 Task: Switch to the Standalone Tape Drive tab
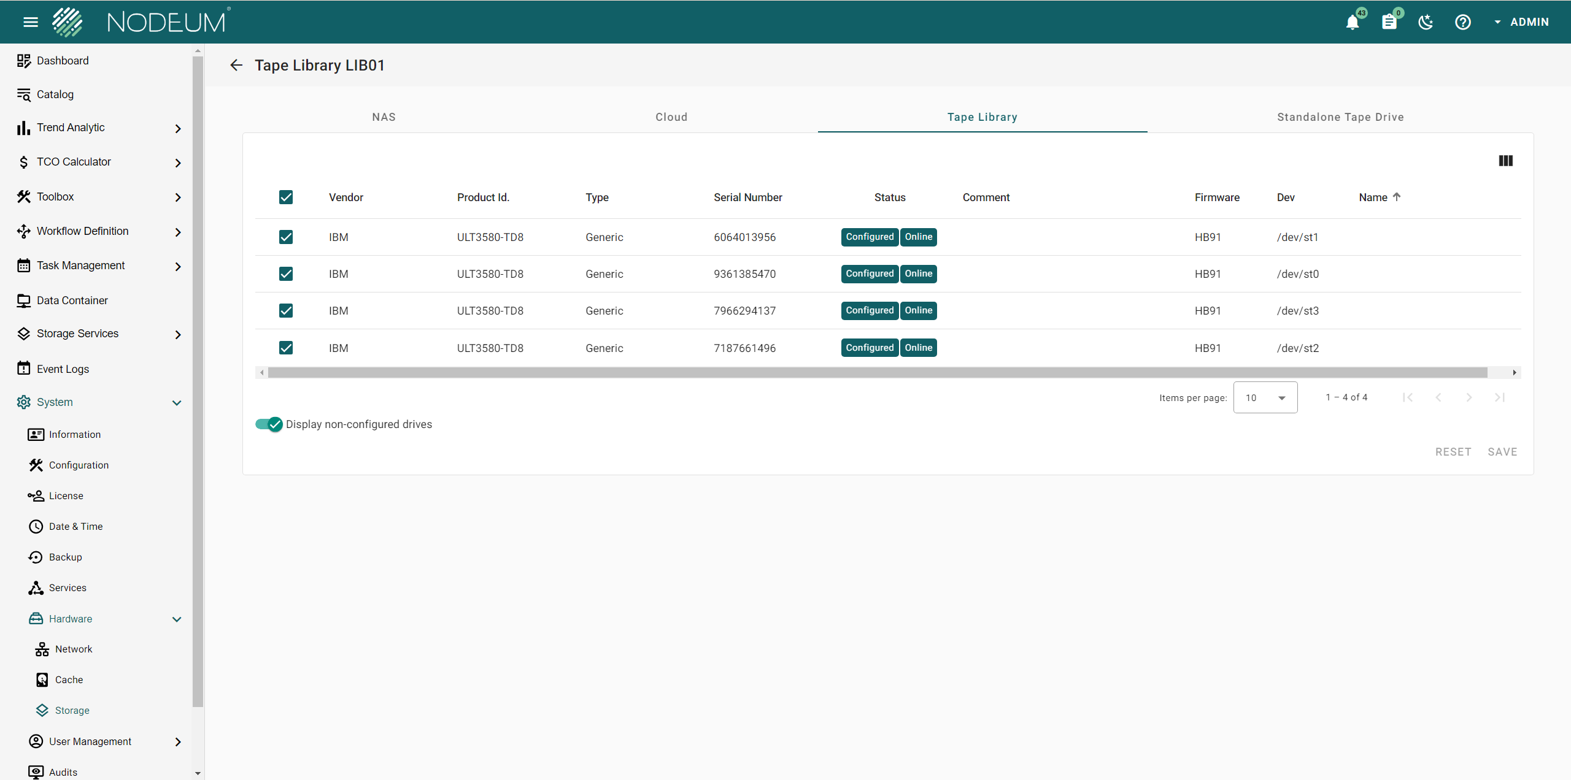(x=1340, y=117)
